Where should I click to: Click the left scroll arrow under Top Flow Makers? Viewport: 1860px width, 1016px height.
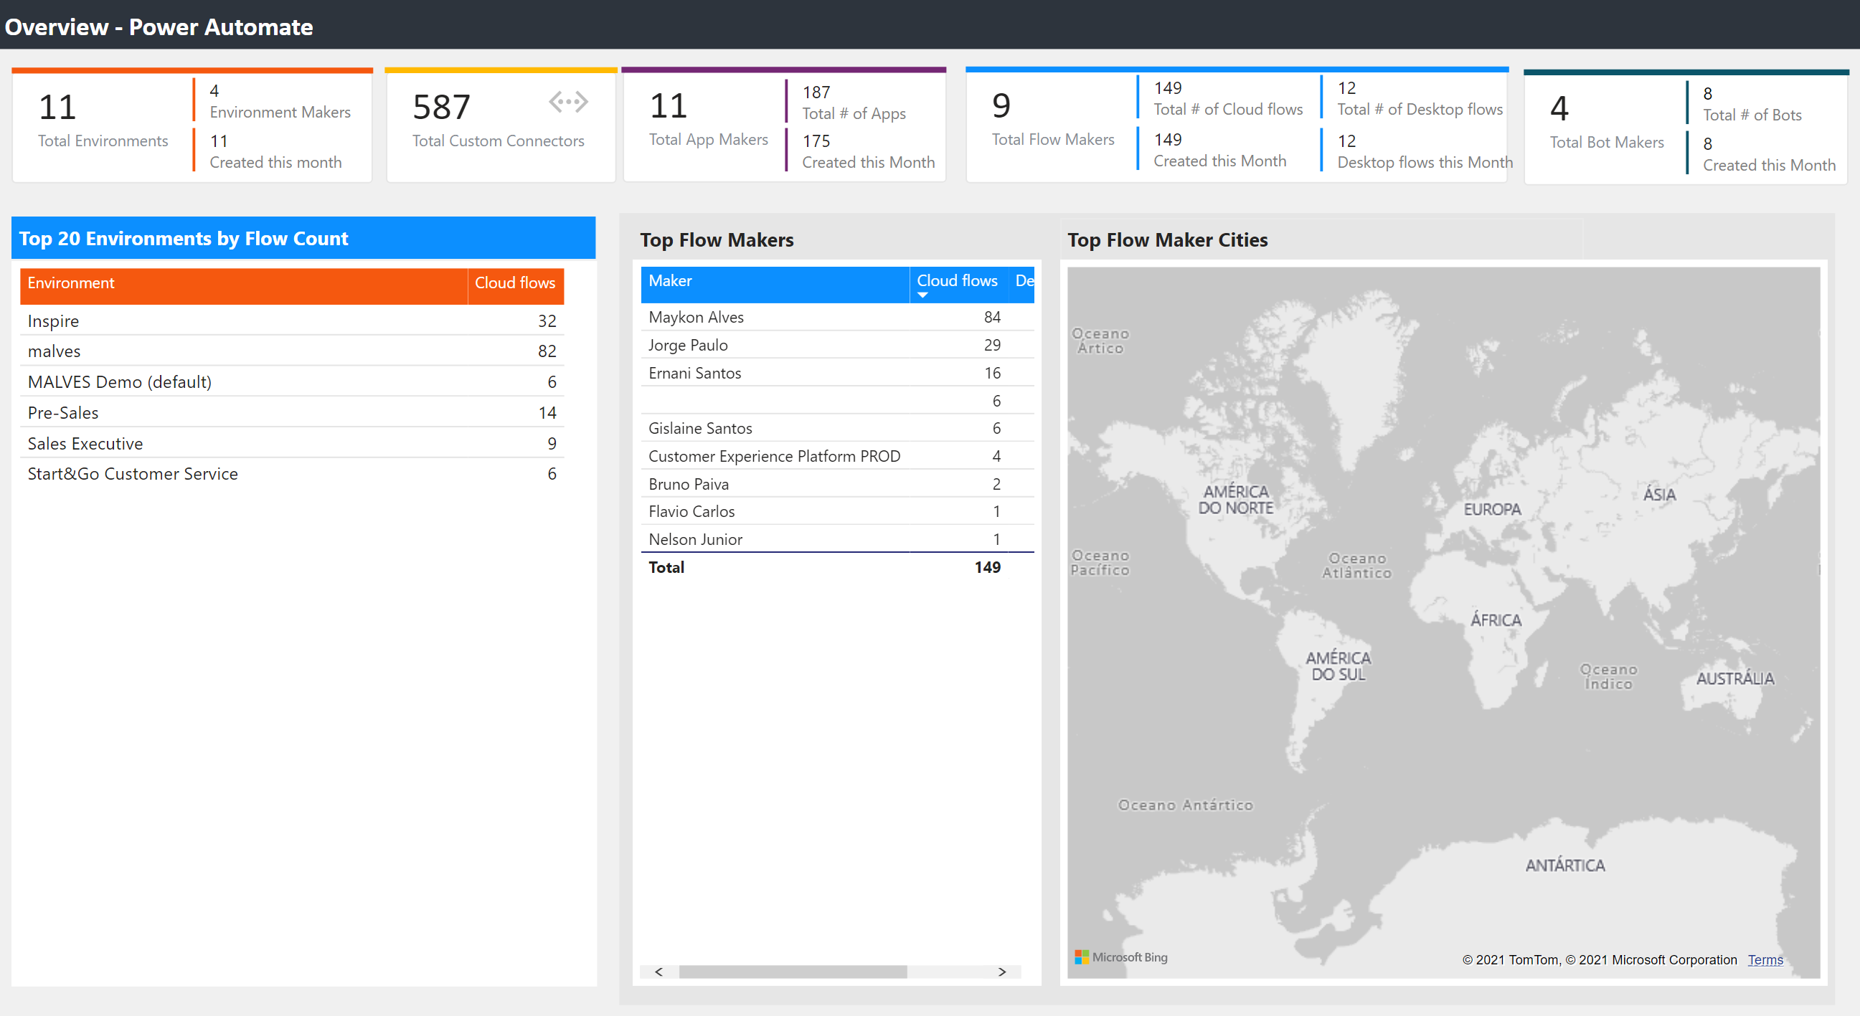pos(658,972)
